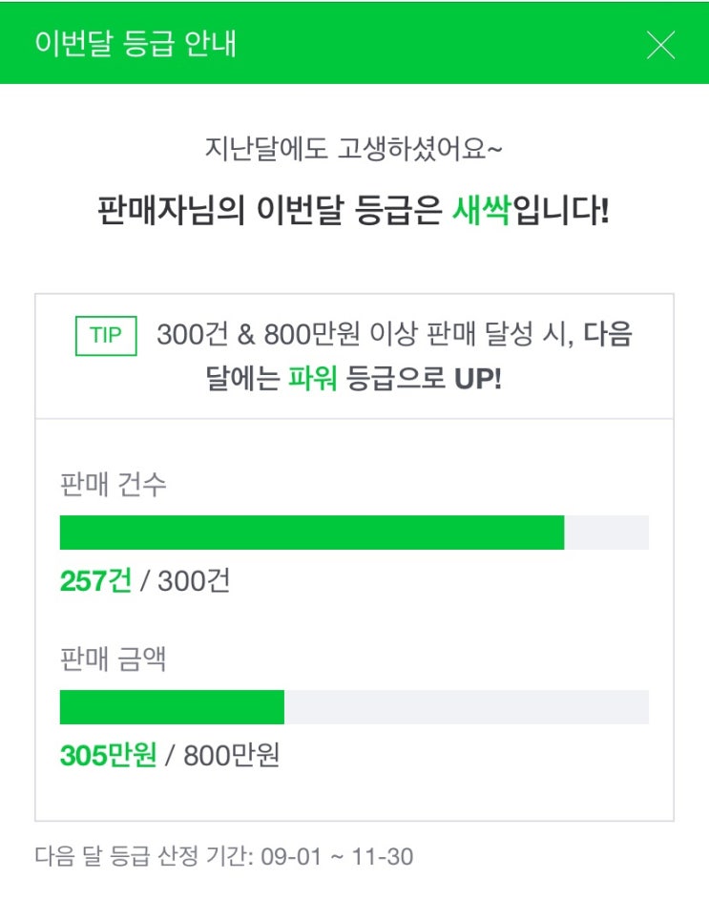Click the 300건 & 800만원 tip text

click(363, 336)
